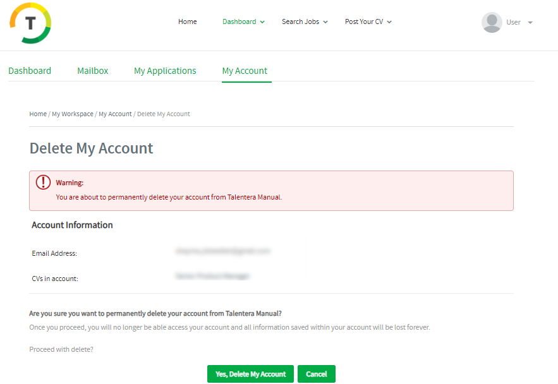Open the My Applications tab

165,71
